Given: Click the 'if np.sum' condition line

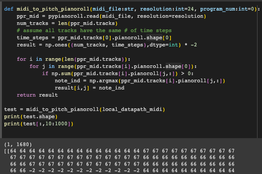Looking at the screenshot, I should 118,74.
